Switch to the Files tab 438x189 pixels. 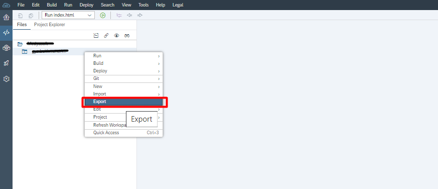[22, 25]
